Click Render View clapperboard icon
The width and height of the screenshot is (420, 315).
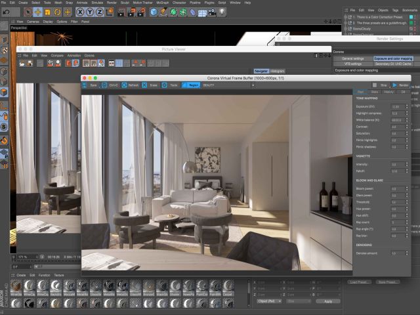[121, 12]
